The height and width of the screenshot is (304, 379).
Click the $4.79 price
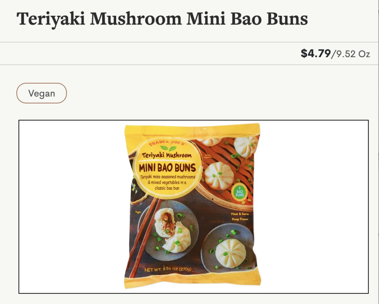point(316,53)
